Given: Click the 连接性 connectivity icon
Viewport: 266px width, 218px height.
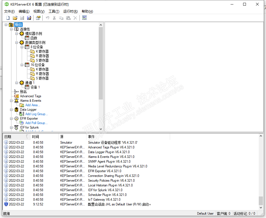Looking at the screenshot, I should tap(16, 29).
